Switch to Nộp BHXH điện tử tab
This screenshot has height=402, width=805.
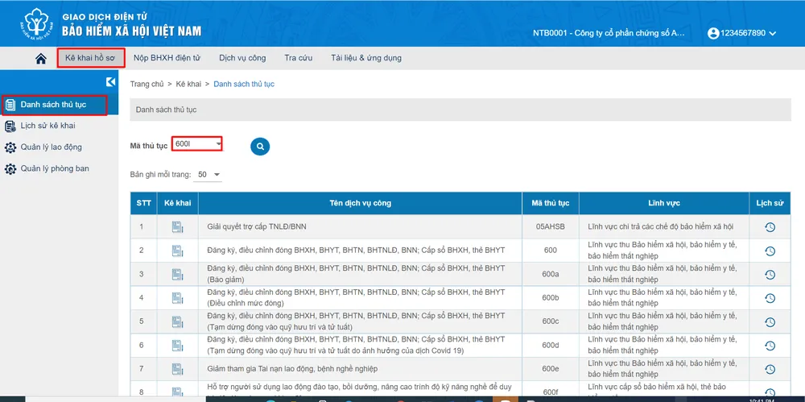click(167, 58)
